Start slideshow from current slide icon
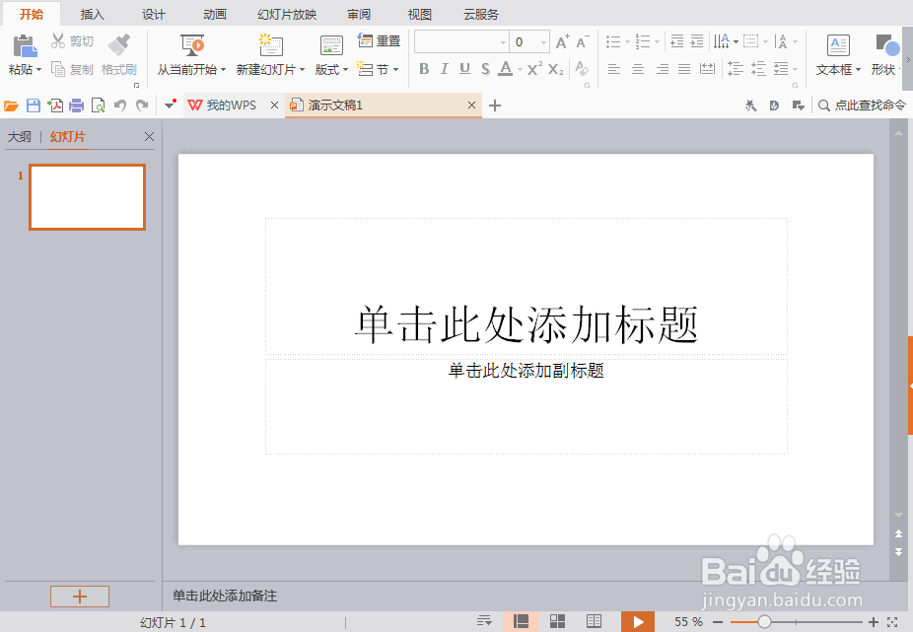The image size is (913, 632). click(192, 44)
